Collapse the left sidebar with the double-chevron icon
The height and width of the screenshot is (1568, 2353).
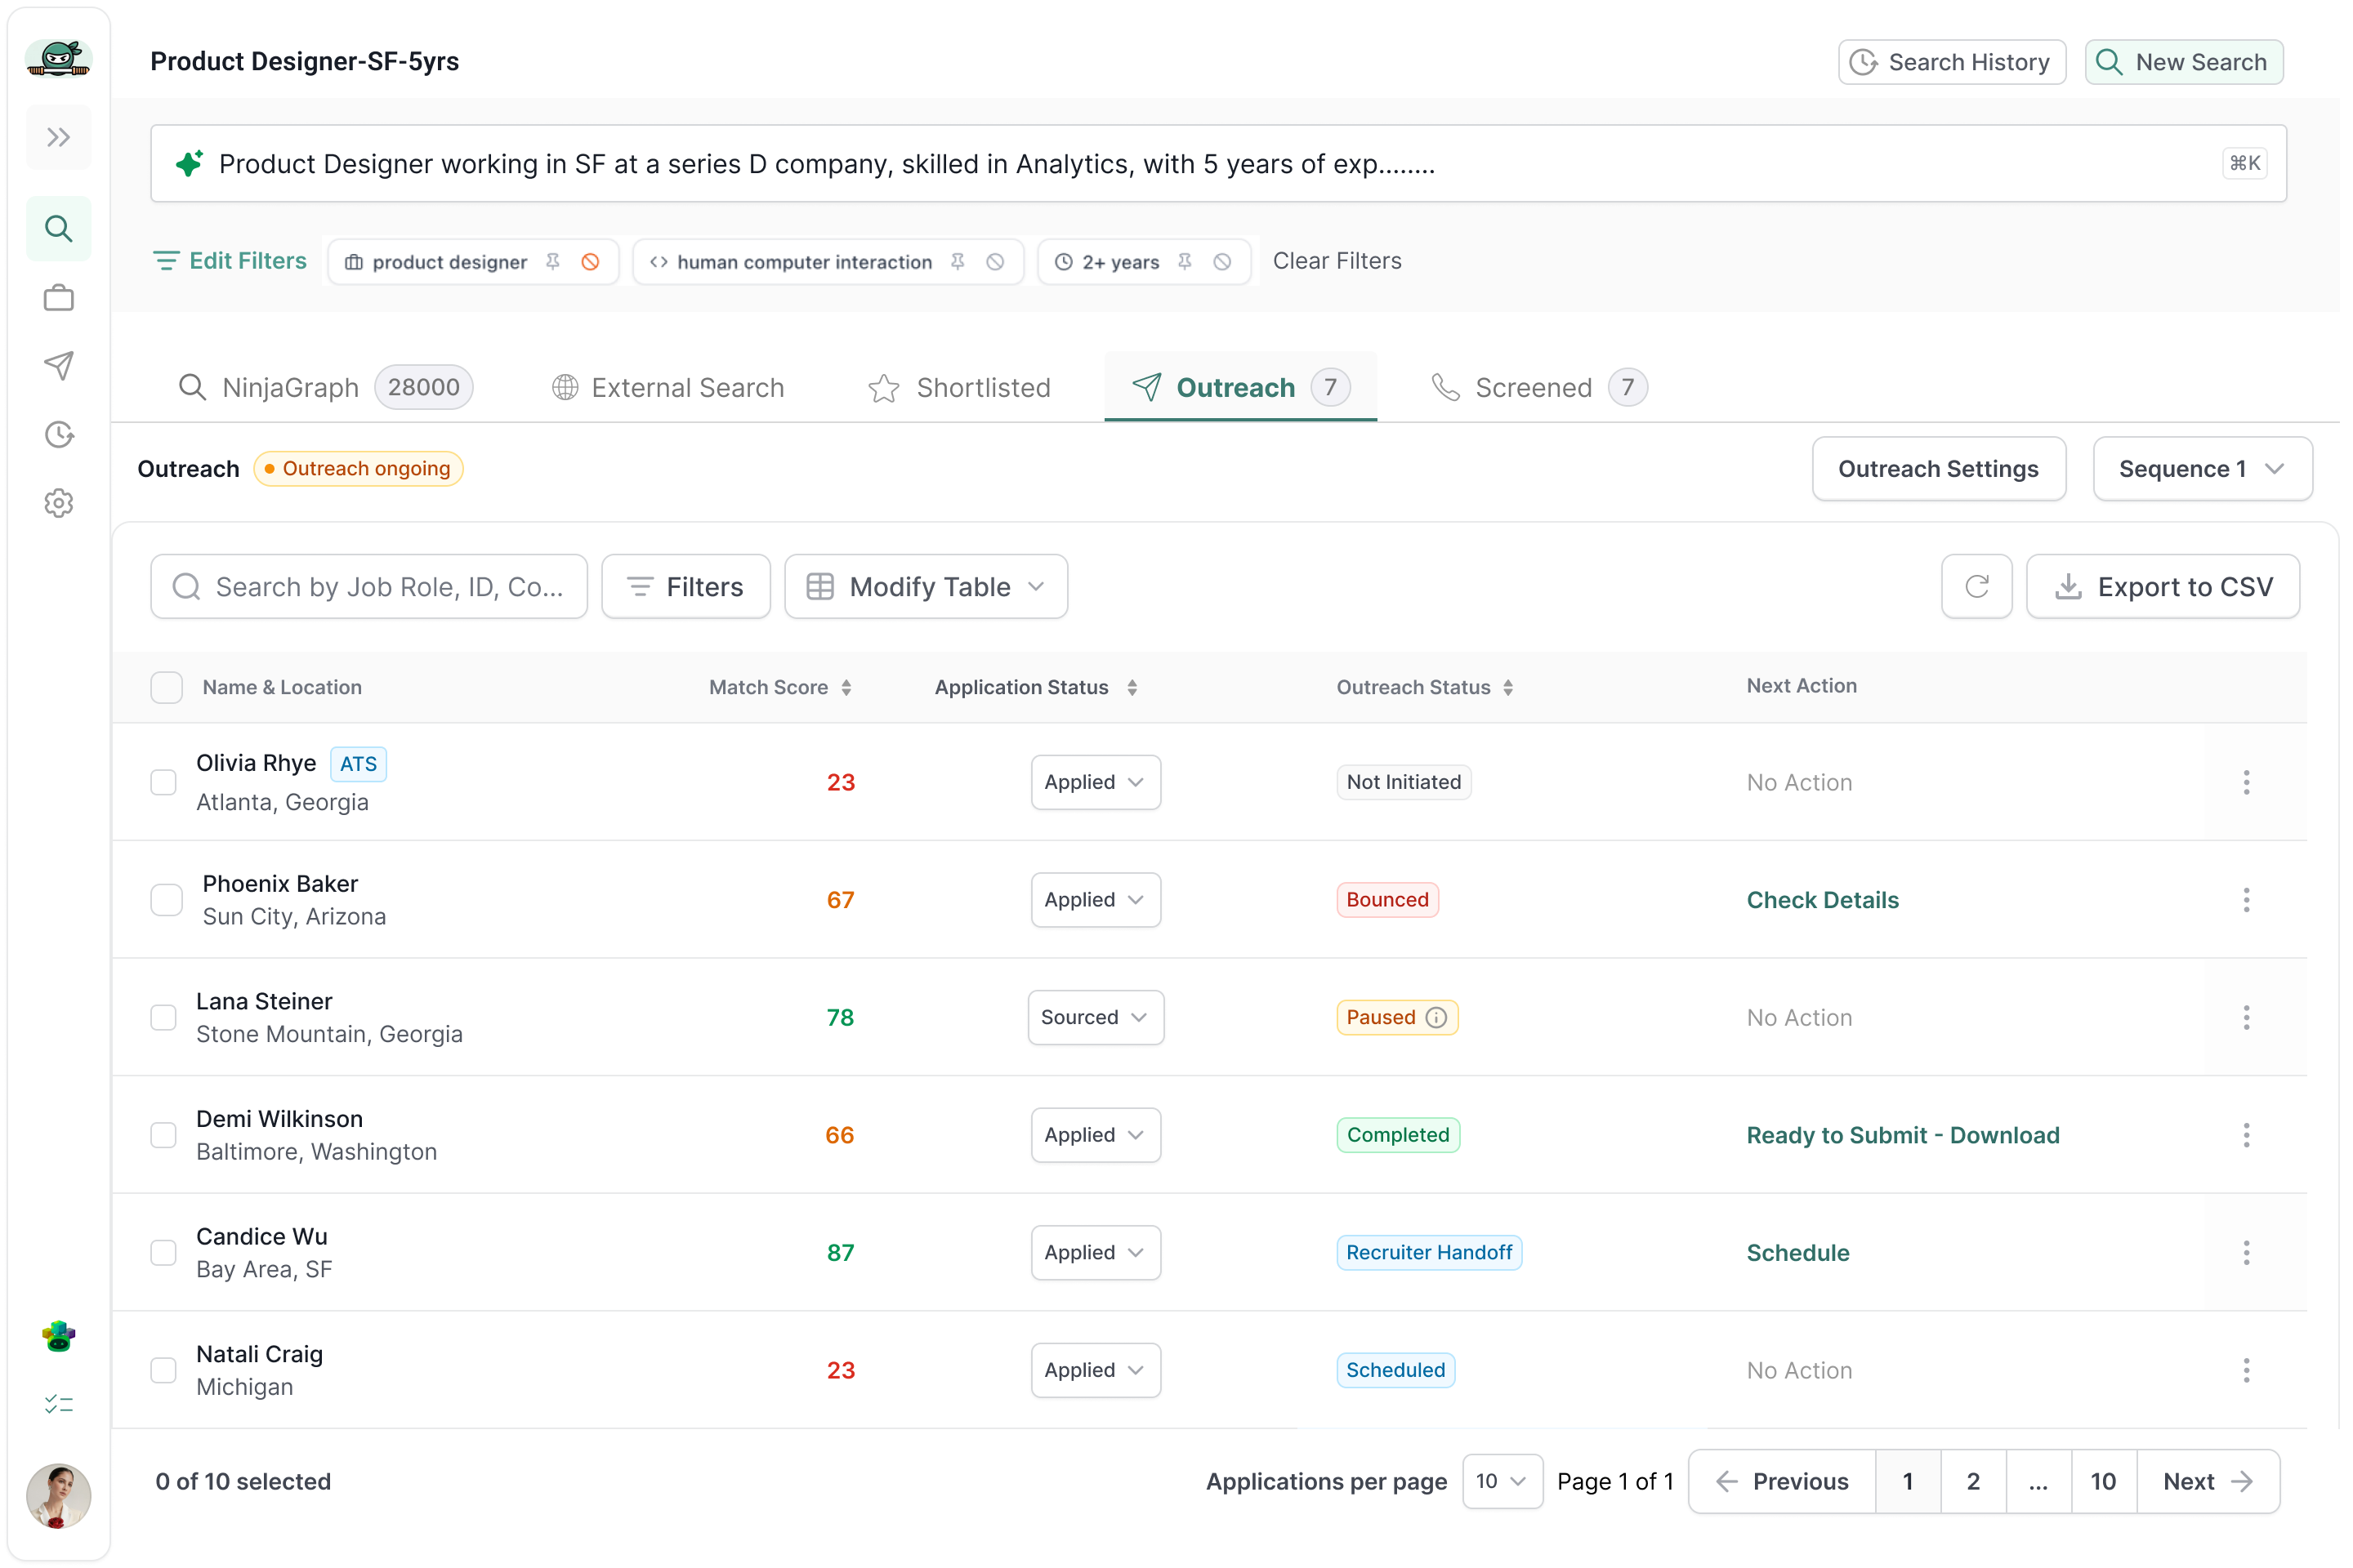(58, 137)
